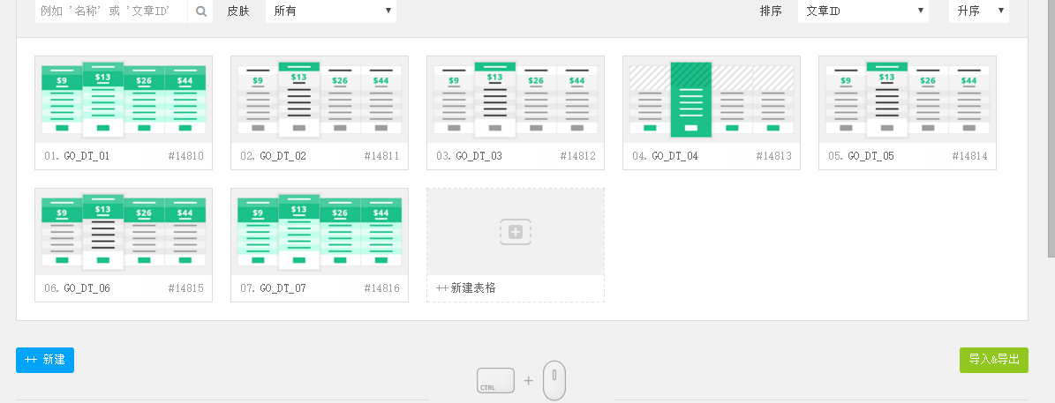This screenshot has width=1055, height=403.
Task: Open the GO_DT_03 pricing table thumbnail
Action: click(516, 100)
